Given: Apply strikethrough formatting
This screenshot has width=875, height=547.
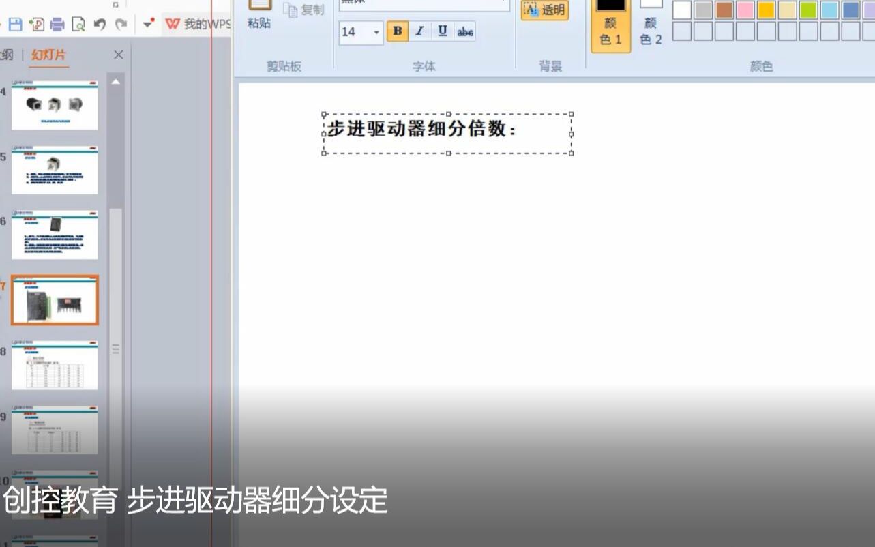Looking at the screenshot, I should tap(464, 31).
